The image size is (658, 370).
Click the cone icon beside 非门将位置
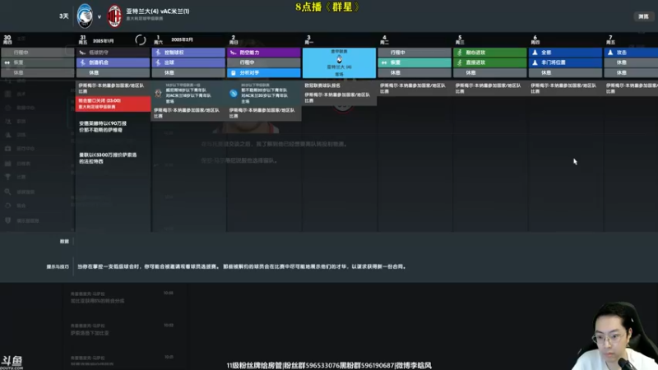click(x=535, y=62)
